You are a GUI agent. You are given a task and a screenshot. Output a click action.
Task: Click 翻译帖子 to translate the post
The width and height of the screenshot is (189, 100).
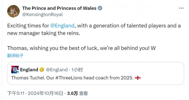pos(15,56)
